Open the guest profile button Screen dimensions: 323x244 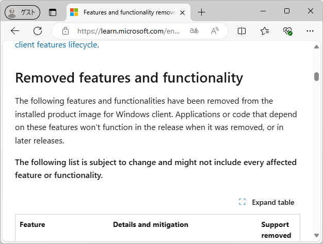click(x=22, y=12)
